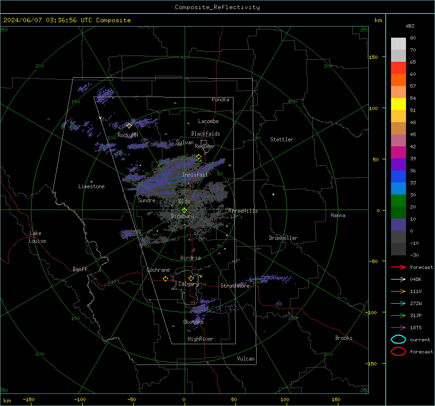Screen dimensions: 435x406
Task: Click the -150 tick on bottom axis
Action: click(29, 399)
